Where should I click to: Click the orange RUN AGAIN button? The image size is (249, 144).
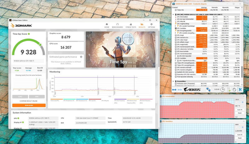click(29, 105)
